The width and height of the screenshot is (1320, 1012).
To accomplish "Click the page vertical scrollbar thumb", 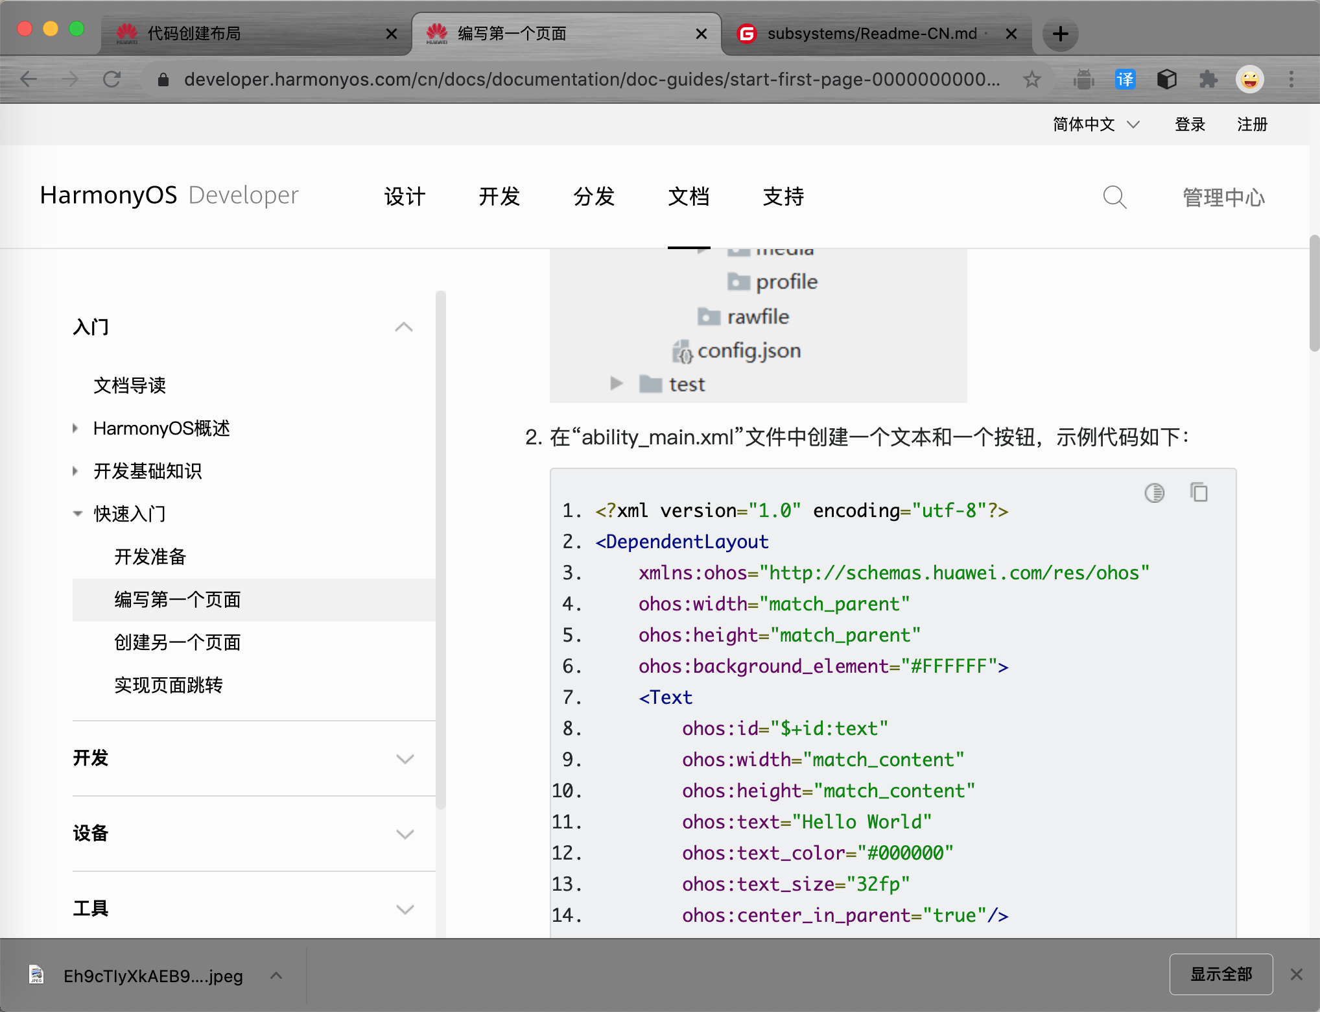I will pyautogui.click(x=1315, y=293).
